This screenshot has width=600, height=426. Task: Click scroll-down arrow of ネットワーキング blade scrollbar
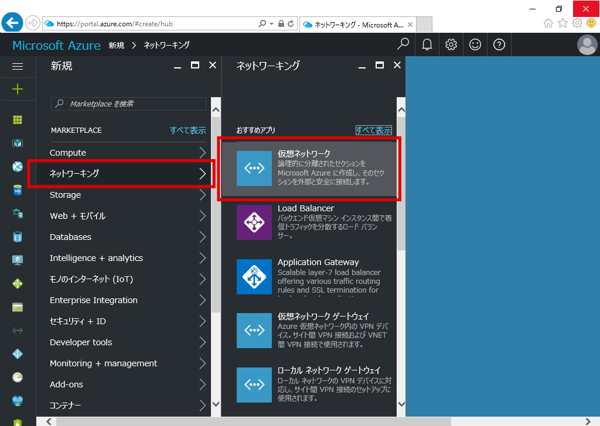click(401, 404)
